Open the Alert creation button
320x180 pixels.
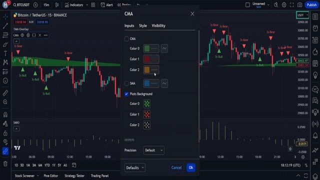coord(106,5)
